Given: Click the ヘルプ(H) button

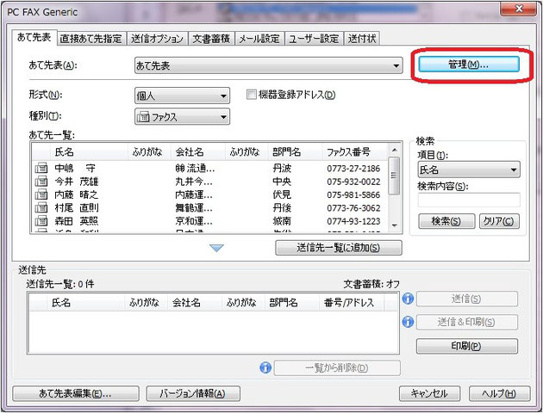Looking at the screenshot, I should pos(499,393).
